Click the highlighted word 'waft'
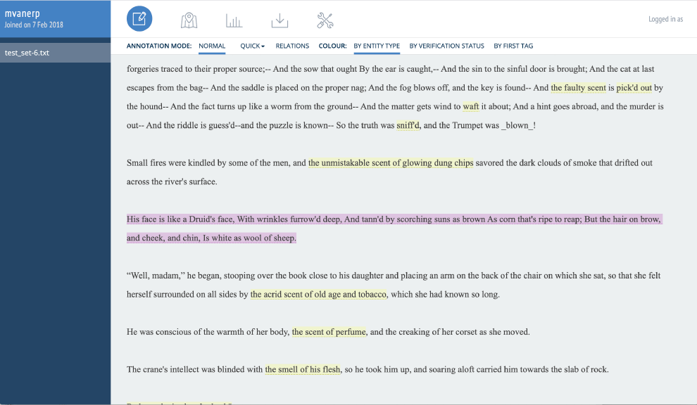The width and height of the screenshot is (697, 405). click(x=471, y=107)
